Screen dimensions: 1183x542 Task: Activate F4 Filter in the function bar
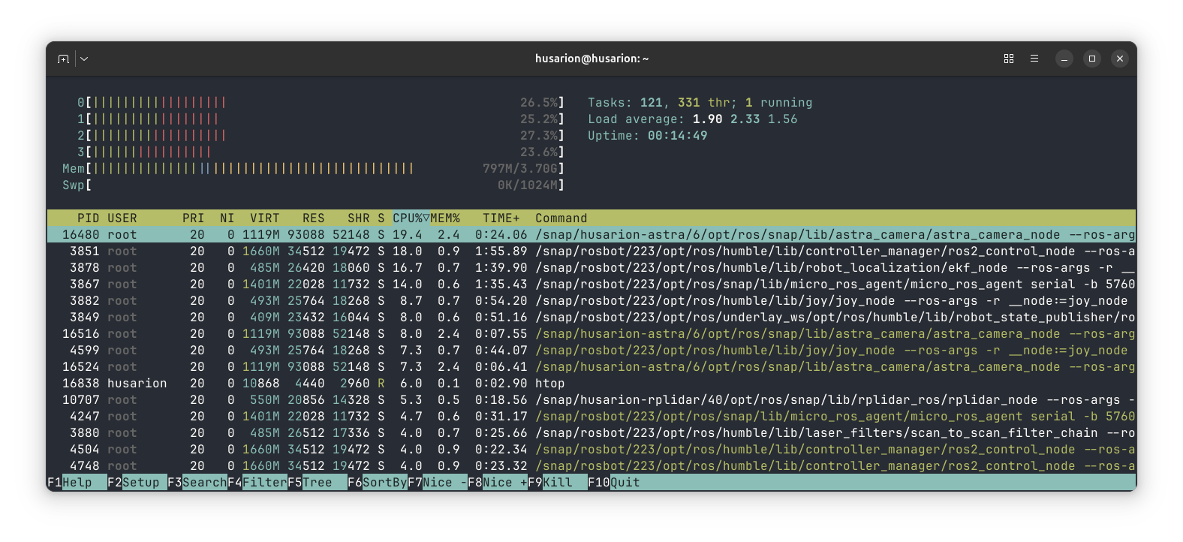(x=257, y=482)
